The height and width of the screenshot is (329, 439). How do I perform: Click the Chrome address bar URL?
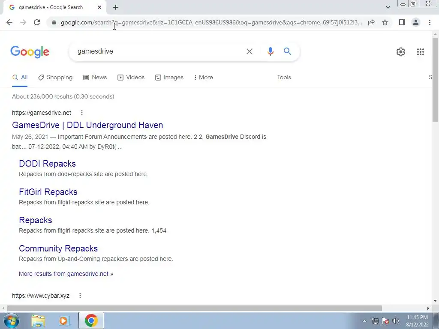tap(211, 22)
